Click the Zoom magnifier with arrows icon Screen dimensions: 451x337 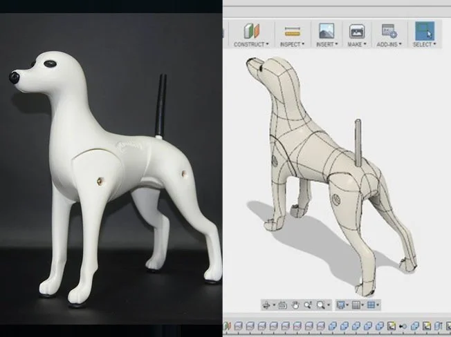point(306,305)
